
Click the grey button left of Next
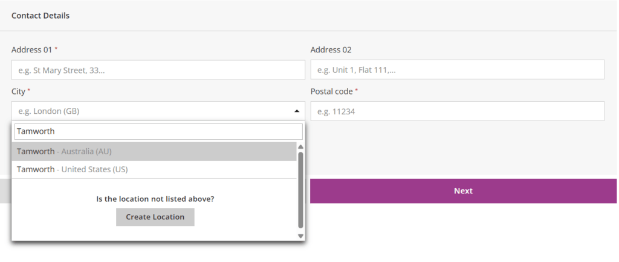pos(5,191)
